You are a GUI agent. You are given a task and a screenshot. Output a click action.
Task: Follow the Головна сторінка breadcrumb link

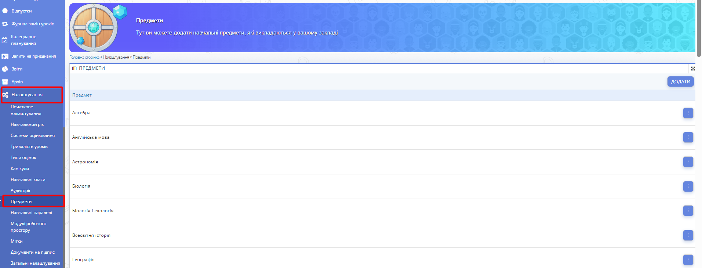point(84,57)
